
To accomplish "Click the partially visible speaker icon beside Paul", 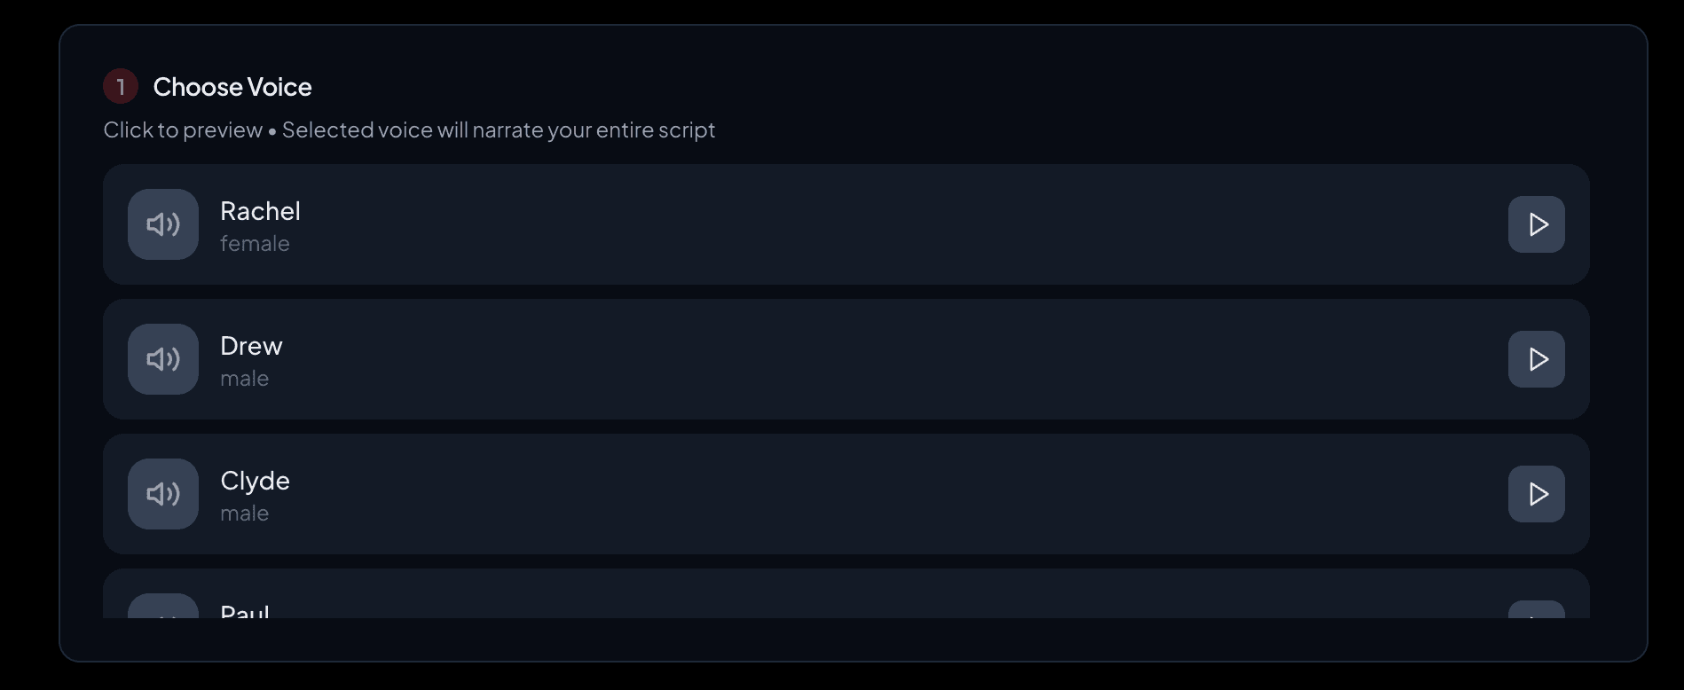I will point(163,608).
